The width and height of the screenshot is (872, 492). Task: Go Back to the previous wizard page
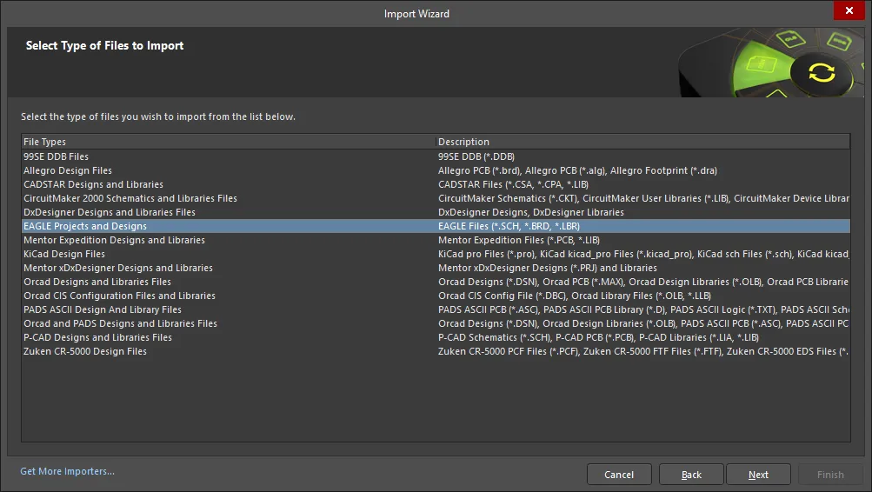pos(691,475)
